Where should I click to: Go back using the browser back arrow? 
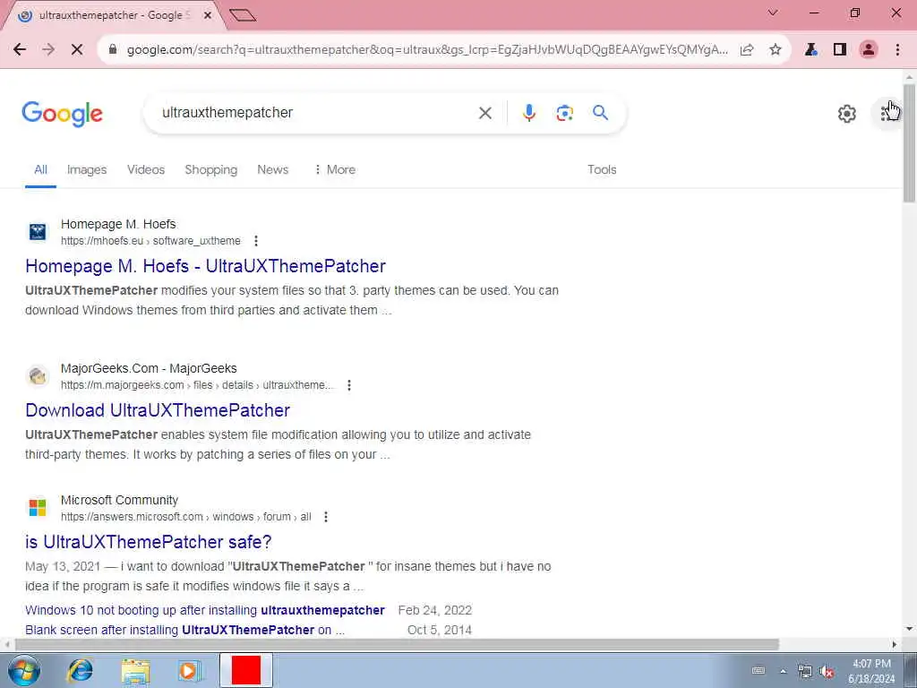[20, 50]
